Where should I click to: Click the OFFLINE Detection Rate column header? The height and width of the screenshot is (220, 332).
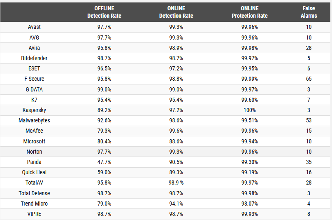click(104, 12)
